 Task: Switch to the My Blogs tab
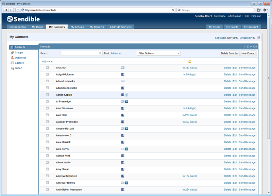click(x=37, y=27)
